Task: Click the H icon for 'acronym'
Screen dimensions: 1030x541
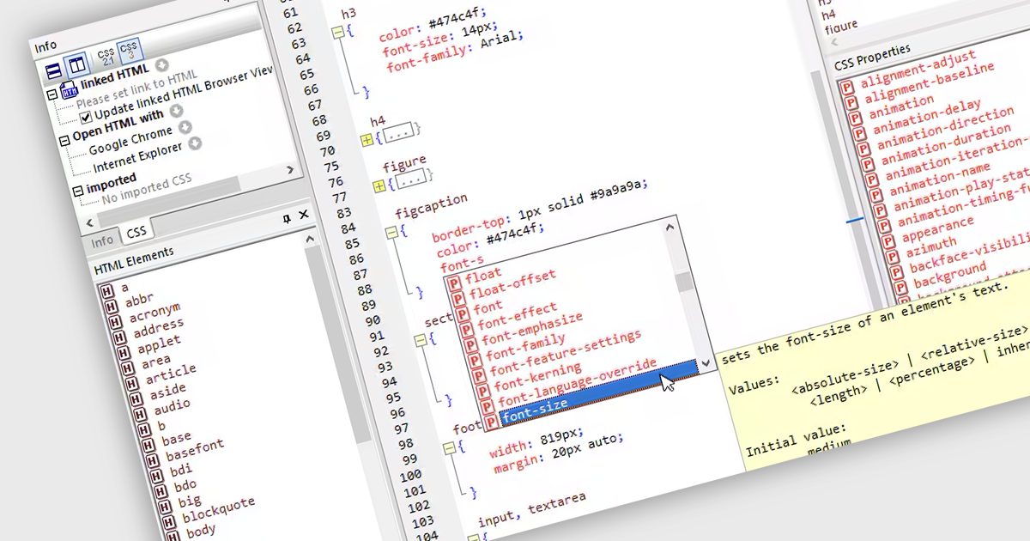Action: click(x=117, y=324)
